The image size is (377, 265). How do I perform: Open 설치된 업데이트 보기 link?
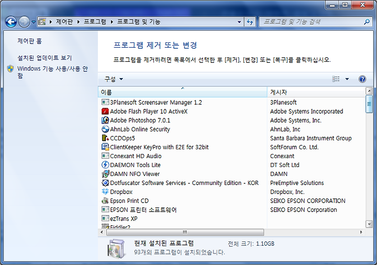click(45, 58)
